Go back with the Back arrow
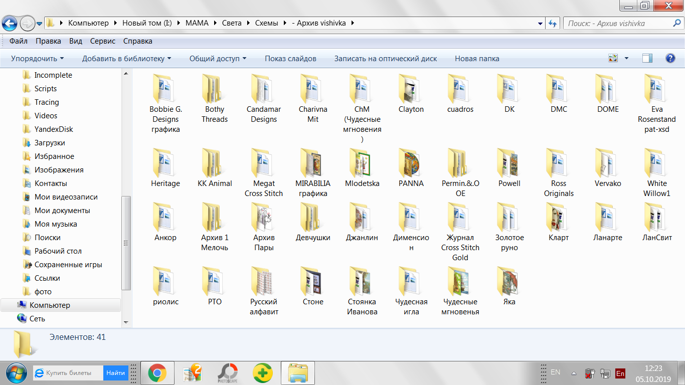The image size is (685, 385). [x=10, y=23]
